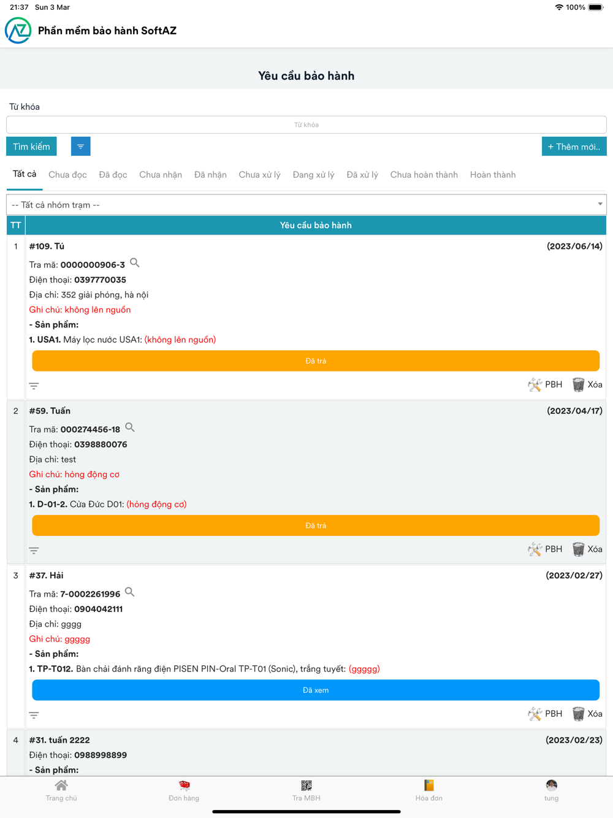Select the Tất cả tab
The height and width of the screenshot is (818, 613).
(x=25, y=174)
